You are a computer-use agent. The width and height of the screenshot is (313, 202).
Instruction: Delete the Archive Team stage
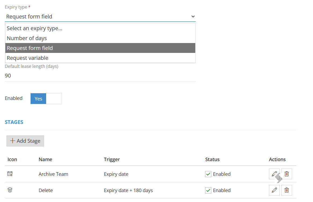pos(287,174)
